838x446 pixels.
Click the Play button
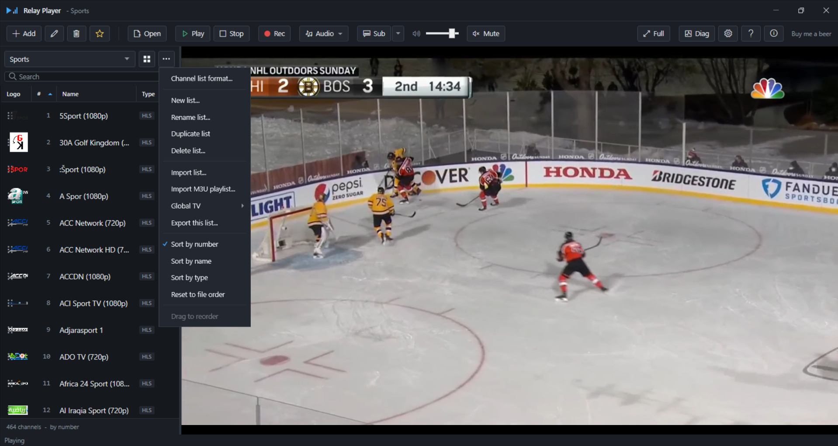[193, 34]
